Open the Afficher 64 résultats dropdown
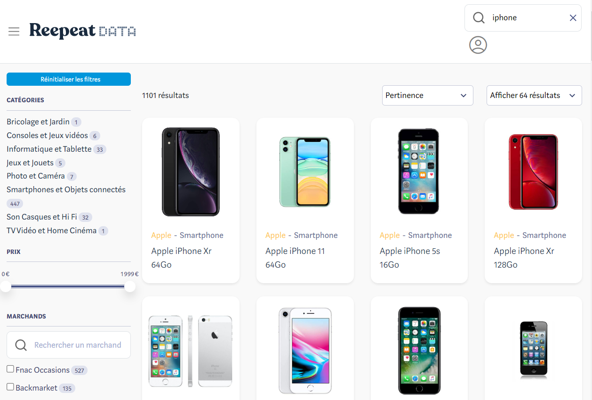 [534, 95]
